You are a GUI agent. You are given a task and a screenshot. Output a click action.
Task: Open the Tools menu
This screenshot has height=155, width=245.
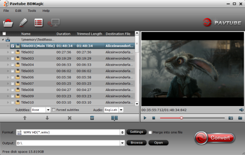[32, 11]
